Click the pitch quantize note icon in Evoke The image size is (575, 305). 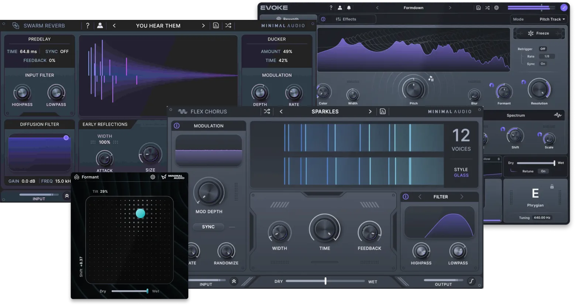[431, 78]
